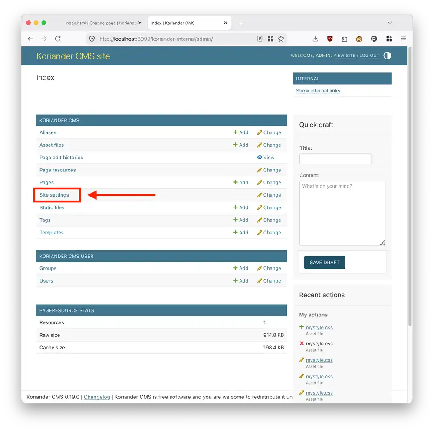434x431 pixels.
Task: Open the extensions puzzle piece icon
Action: click(x=344, y=39)
